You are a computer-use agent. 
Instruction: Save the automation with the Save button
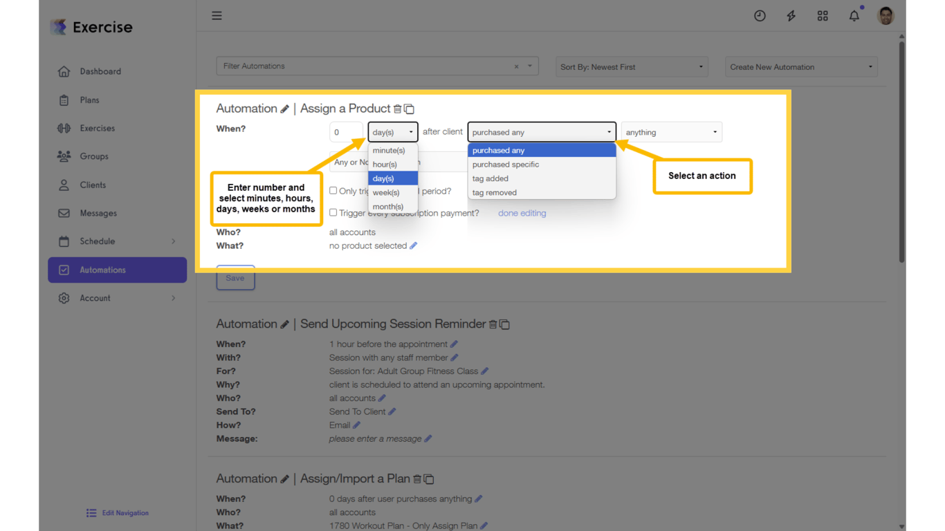[235, 277]
